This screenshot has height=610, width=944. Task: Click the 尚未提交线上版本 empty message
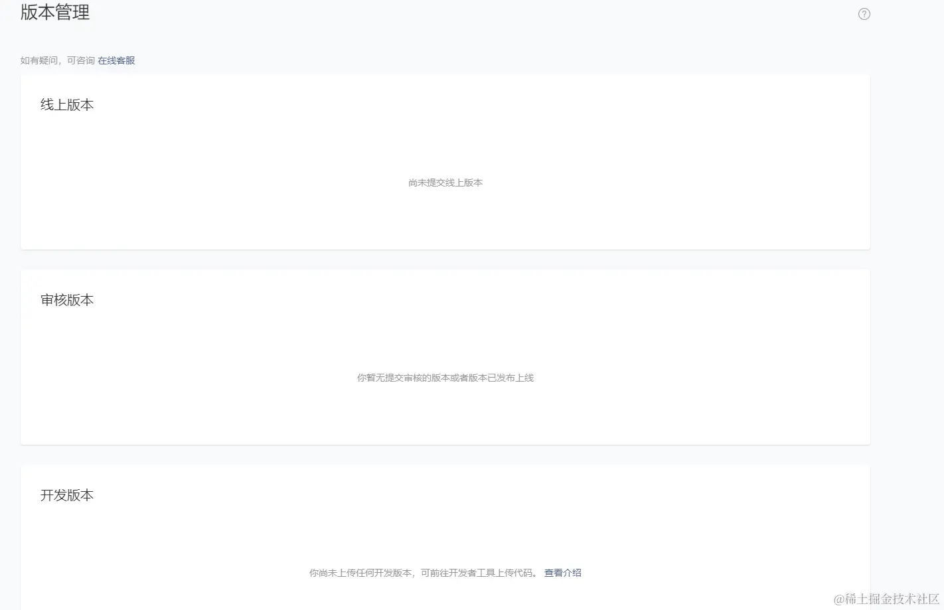click(445, 183)
